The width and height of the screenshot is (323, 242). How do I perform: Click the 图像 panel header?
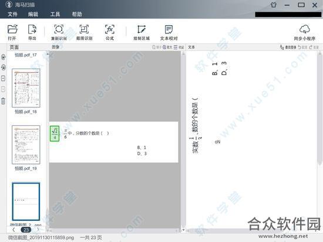click(x=56, y=47)
